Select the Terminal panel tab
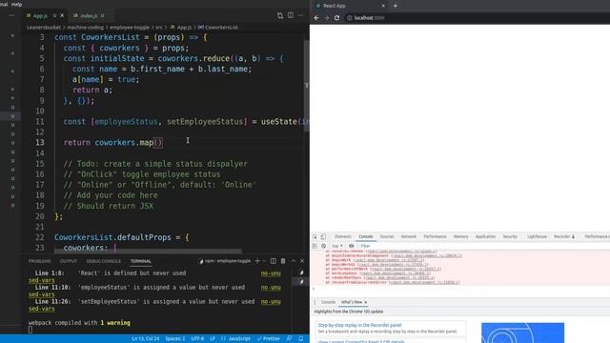Image resolution: width=610 pixels, height=343 pixels. 141,261
